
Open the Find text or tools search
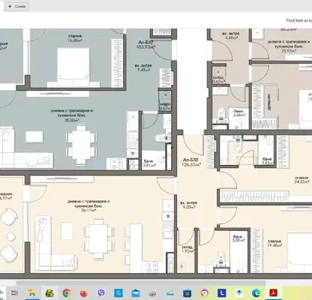pyautogui.click(x=299, y=20)
